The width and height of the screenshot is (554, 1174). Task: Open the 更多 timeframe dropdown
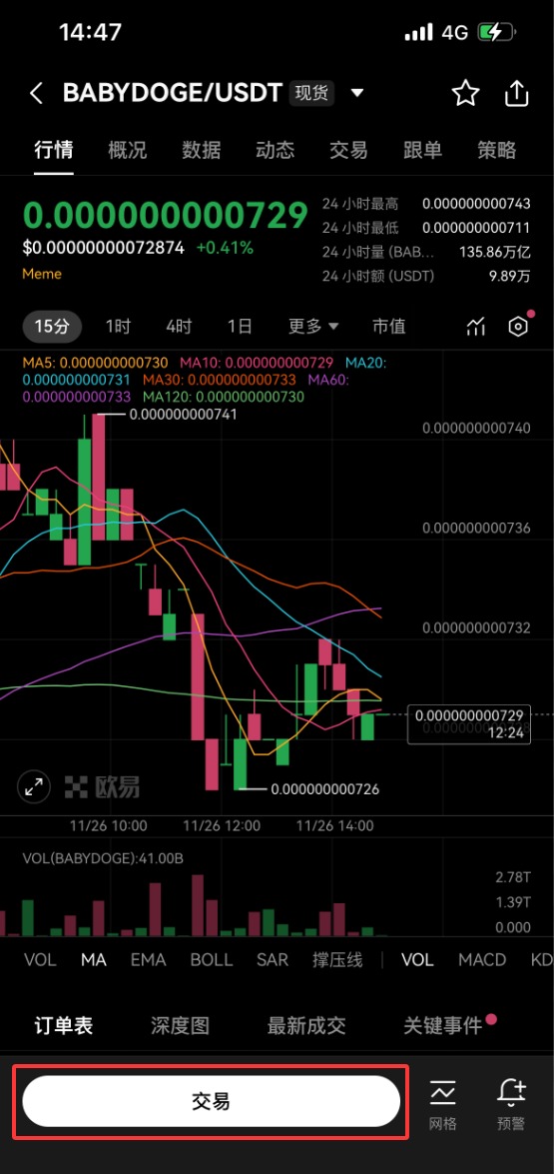pos(314,327)
